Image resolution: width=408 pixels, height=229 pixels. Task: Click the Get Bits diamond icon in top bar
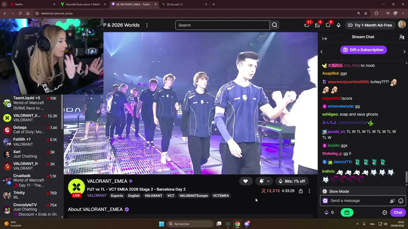pyautogui.click(x=339, y=25)
